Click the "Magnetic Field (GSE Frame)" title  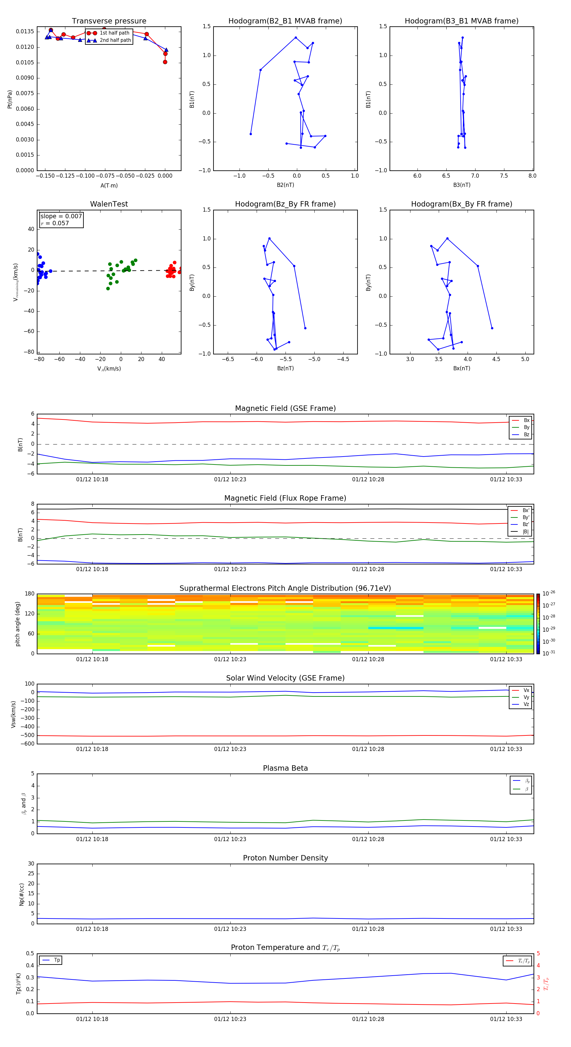coord(285,408)
